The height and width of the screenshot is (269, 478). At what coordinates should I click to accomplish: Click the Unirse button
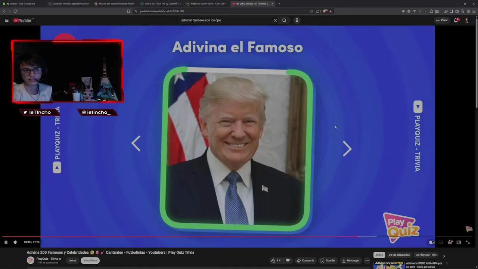[x=72, y=260]
